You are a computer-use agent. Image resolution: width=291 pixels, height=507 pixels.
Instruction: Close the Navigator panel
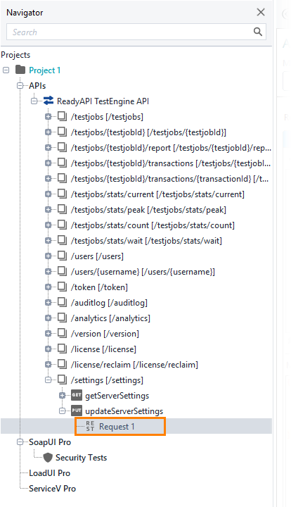point(261,12)
